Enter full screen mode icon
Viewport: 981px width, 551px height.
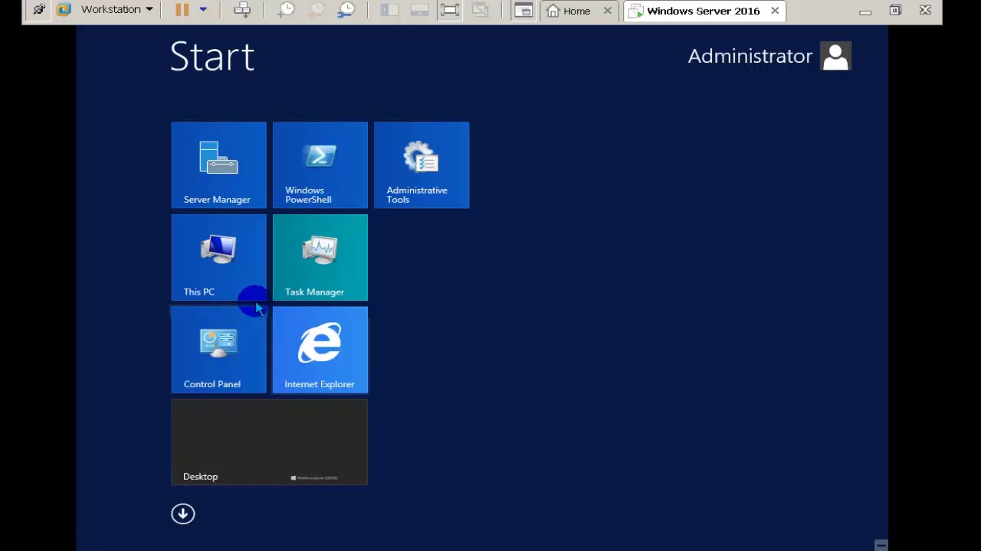click(x=450, y=10)
